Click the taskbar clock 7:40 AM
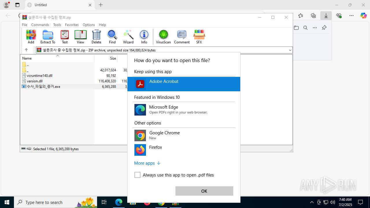370x208 pixels. pos(345,202)
